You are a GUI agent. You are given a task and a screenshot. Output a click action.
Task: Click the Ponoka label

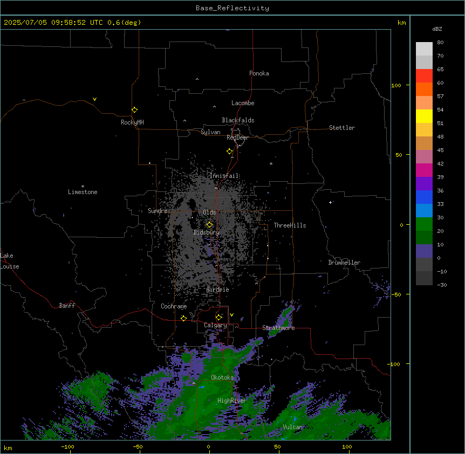pyautogui.click(x=259, y=73)
